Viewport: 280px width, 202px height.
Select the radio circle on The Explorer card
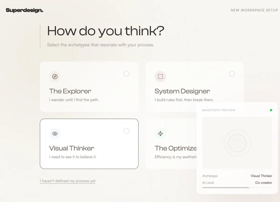click(126, 74)
